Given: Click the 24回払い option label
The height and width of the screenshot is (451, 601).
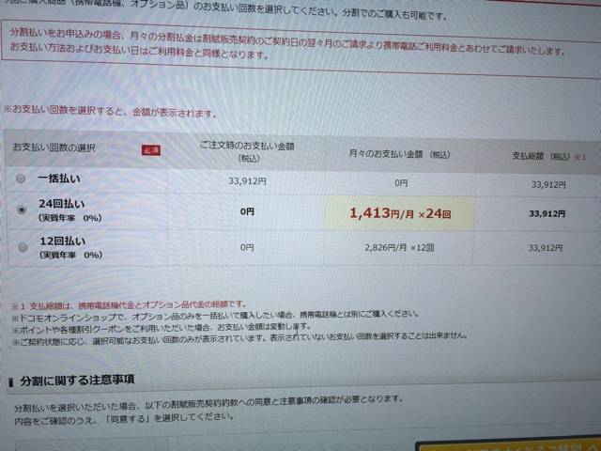Looking at the screenshot, I should tap(62, 204).
